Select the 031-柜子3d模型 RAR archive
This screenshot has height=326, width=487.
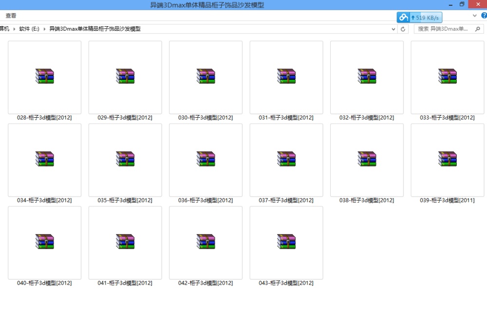pos(286,77)
